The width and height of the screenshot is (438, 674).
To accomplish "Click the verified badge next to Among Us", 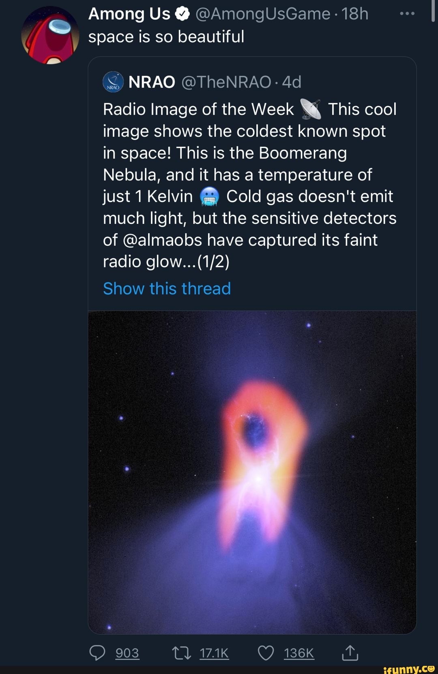I will pos(182,15).
